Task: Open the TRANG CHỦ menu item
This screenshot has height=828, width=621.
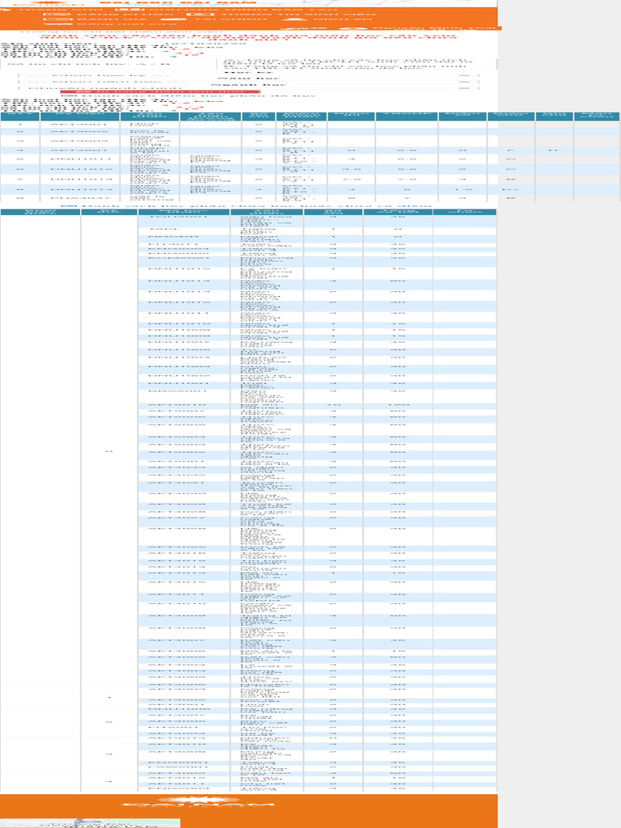Action: [50, 10]
